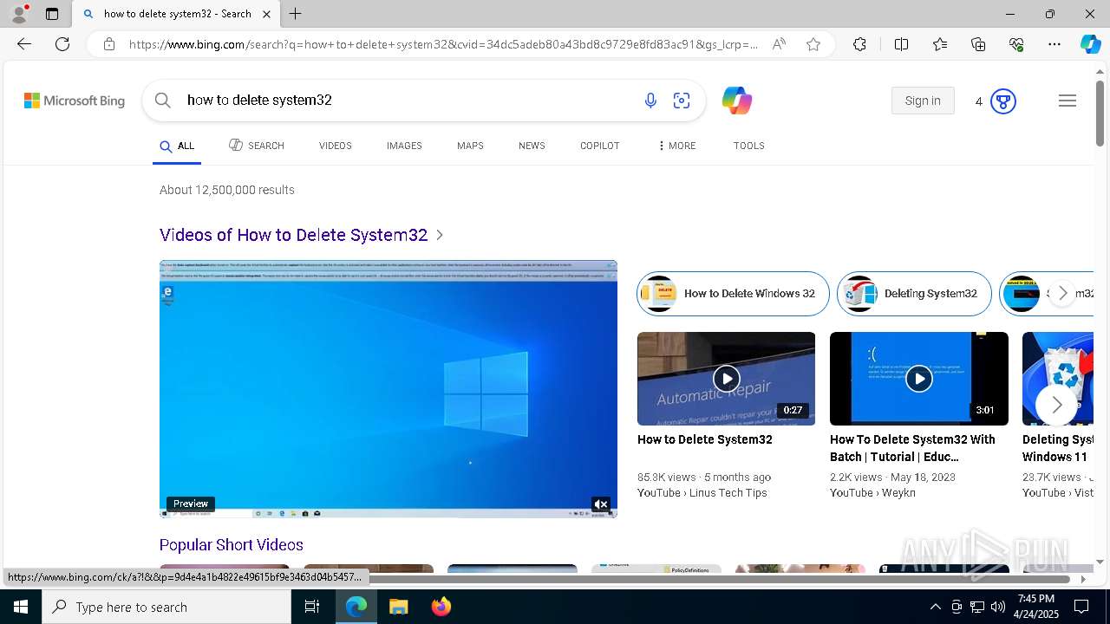The image size is (1110, 624).
Task: Refresh the Bing page
Action: [x=62, y=44]
